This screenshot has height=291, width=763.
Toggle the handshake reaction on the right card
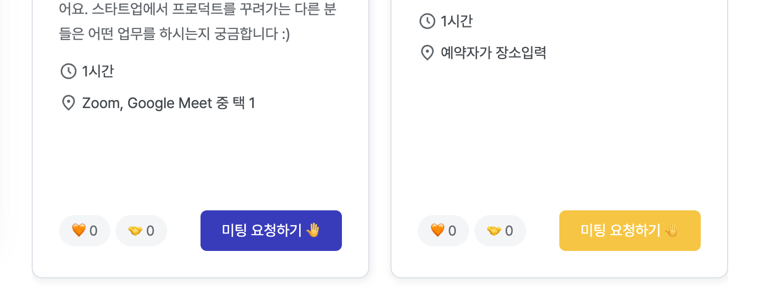pos(500,231)
